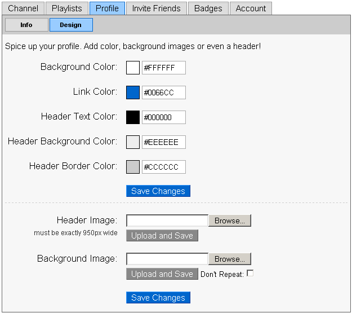
Task: Go to the Invite Friends tab
Action: click(156, 8)
